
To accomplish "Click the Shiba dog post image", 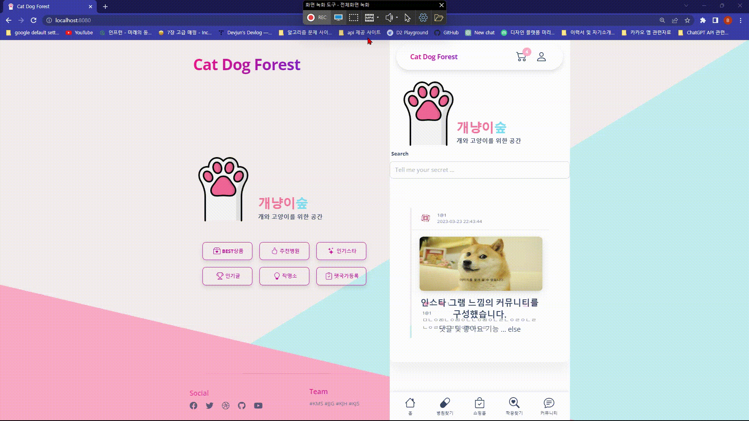I will (x=481, y=264).
